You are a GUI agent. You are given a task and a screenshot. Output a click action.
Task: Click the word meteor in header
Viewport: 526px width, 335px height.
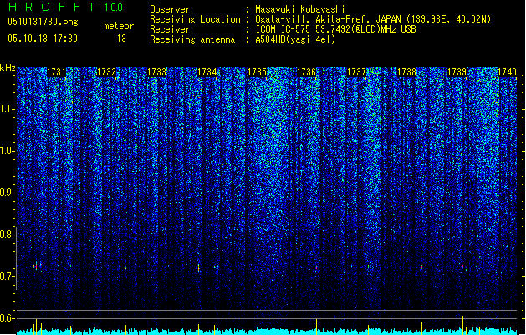click(x=119, y=26)
